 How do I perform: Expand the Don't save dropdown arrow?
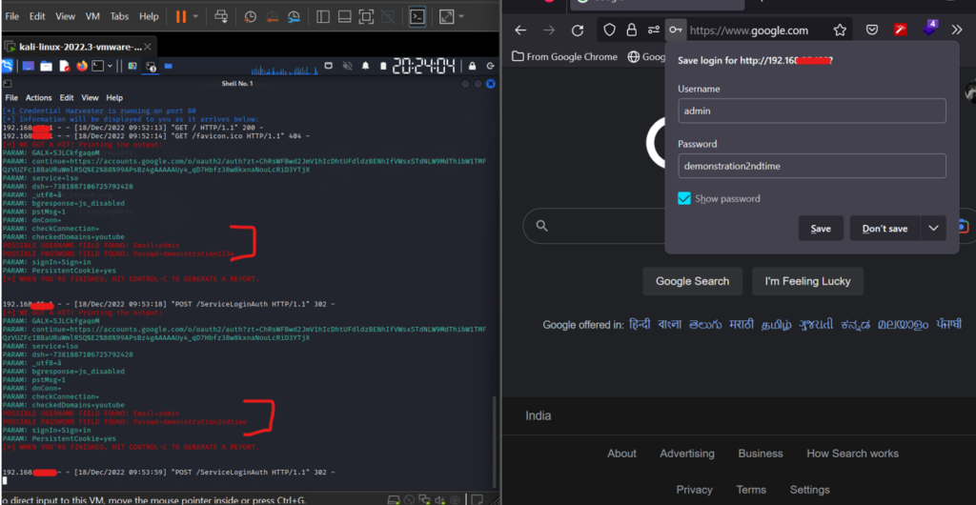933,228
